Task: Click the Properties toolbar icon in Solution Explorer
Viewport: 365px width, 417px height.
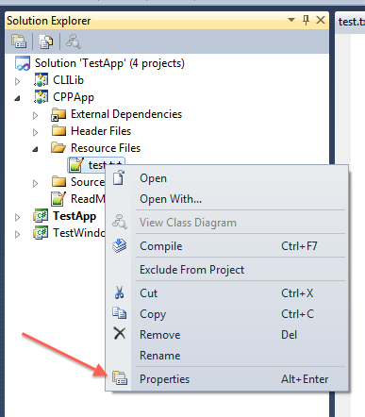Action: [x=19, y=42]
